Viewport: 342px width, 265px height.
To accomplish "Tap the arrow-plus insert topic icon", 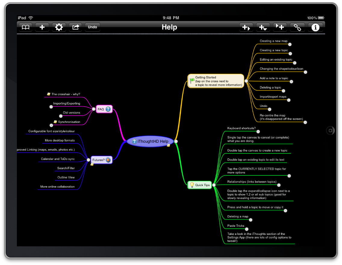I will [280, 27].
